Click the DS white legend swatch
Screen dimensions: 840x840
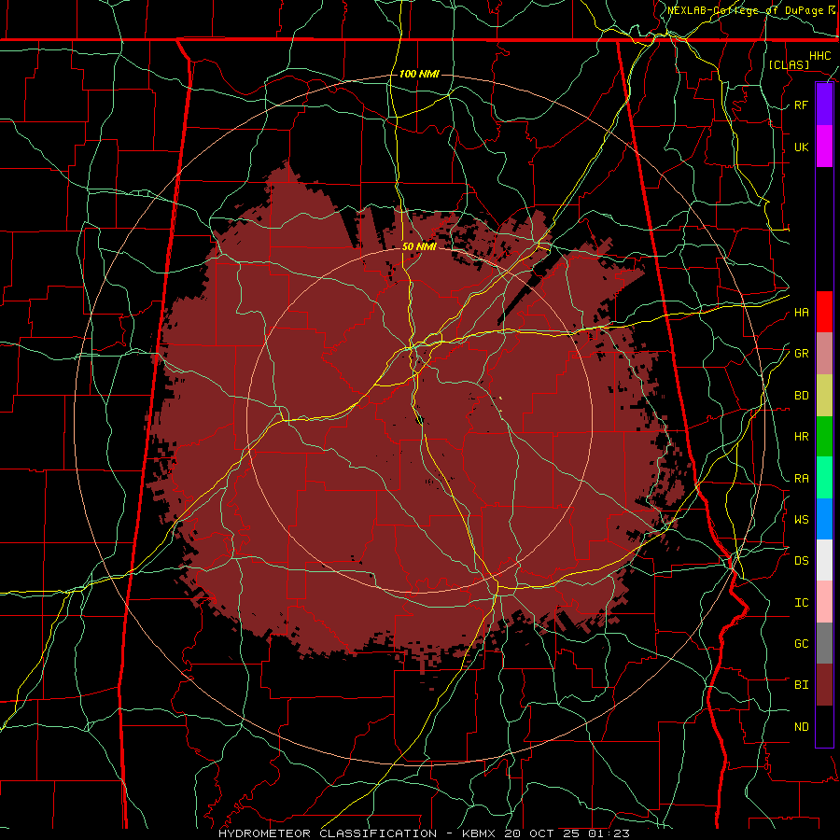[x=824, y=560]
